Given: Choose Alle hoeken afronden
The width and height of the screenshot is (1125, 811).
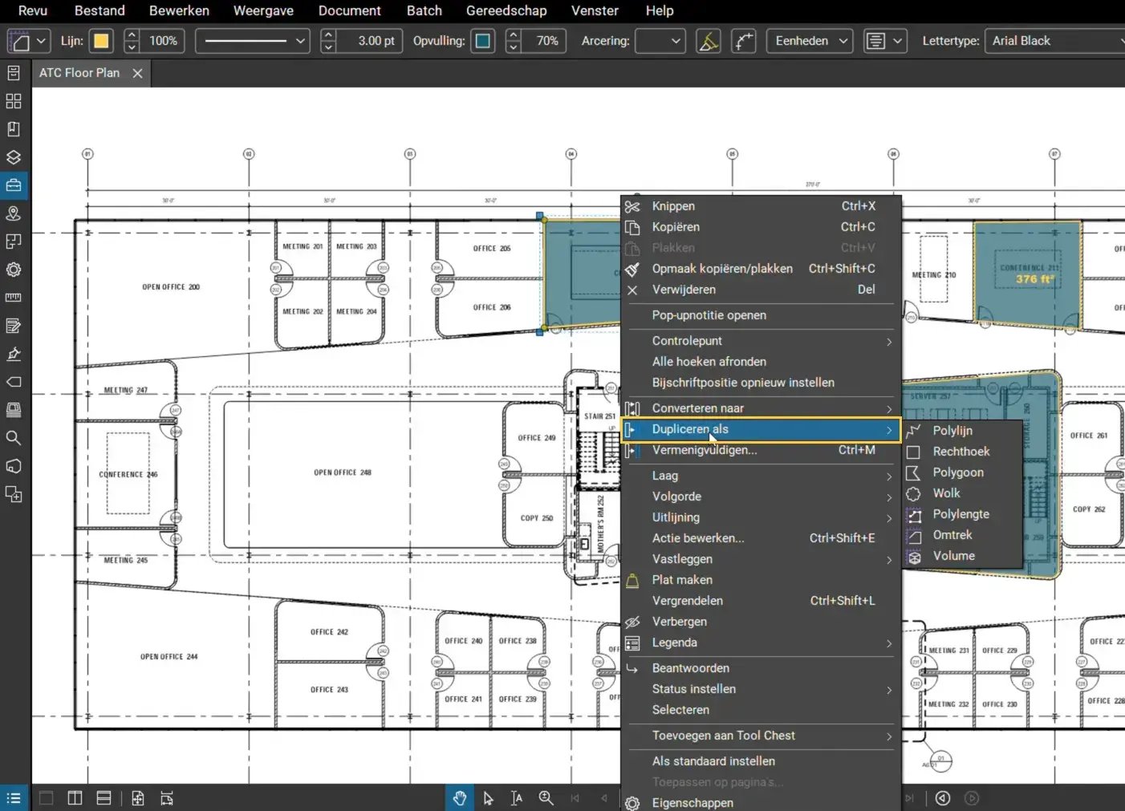Looking at the screenshot, I should tap(761, 362).
